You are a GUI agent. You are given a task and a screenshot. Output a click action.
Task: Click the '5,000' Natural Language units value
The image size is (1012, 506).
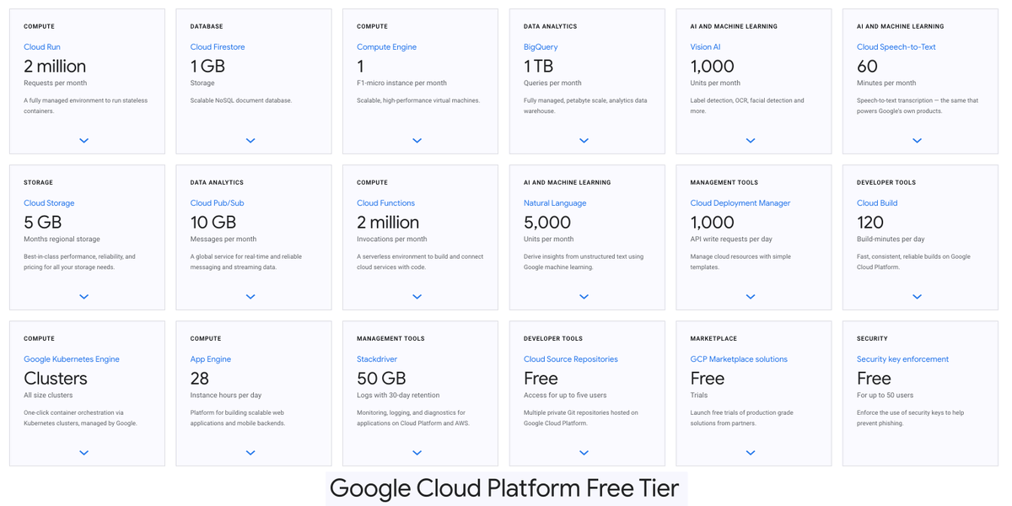[x=547, y=223]
